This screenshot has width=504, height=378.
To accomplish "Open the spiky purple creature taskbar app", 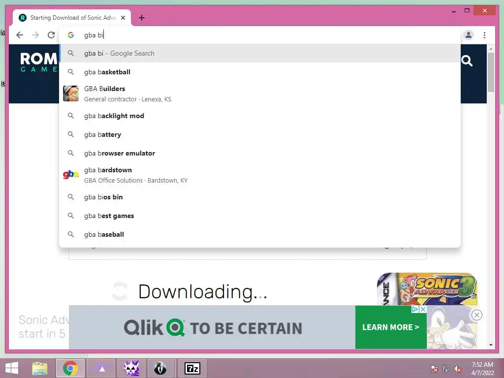I will (131, 368).
